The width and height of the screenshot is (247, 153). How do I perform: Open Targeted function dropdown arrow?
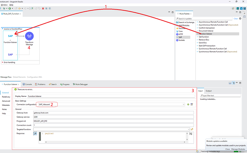[189, 129]
